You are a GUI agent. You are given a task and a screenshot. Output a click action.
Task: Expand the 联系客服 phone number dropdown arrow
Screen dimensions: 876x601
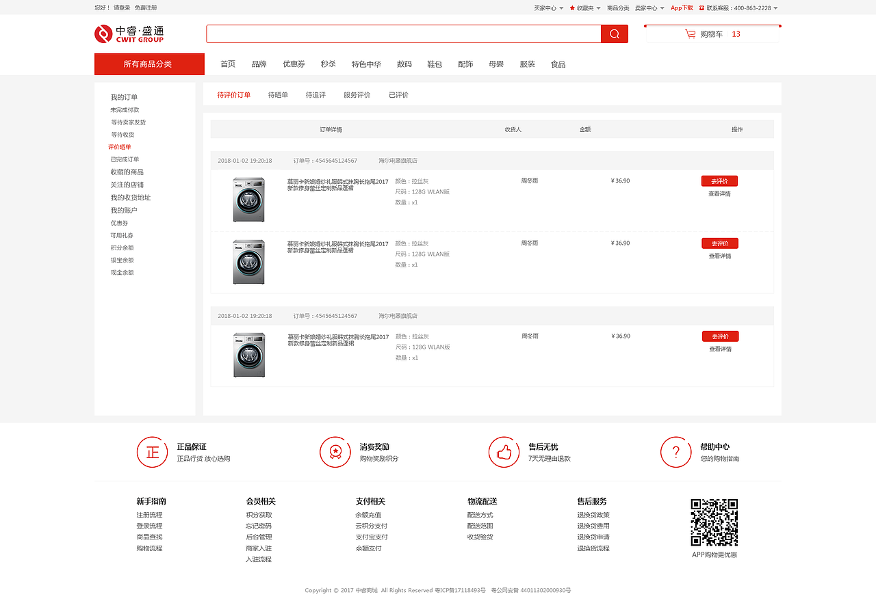coord(775,8)
